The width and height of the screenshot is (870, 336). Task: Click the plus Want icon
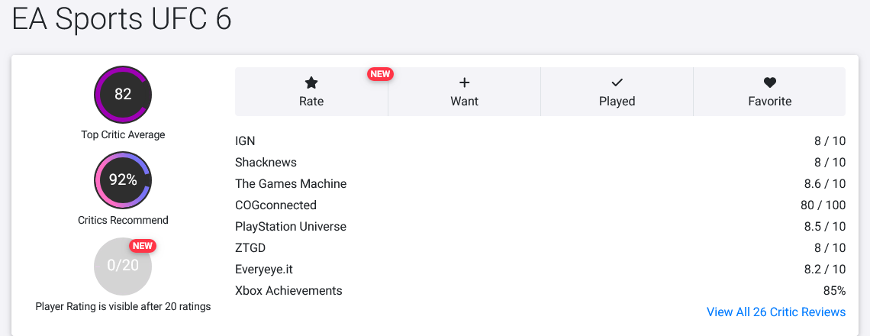pos(465,82)
